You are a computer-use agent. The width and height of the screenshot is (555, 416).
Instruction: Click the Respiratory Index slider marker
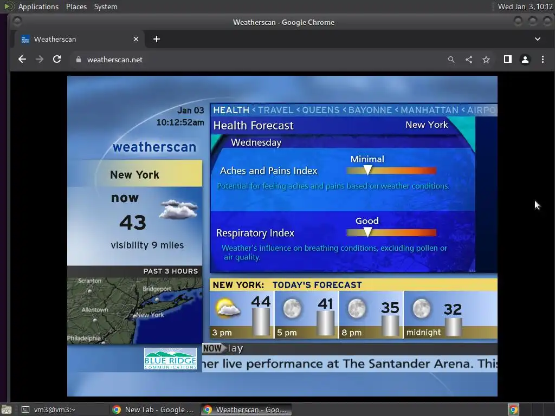coord(368,232)
